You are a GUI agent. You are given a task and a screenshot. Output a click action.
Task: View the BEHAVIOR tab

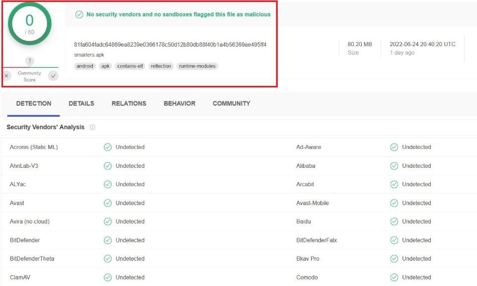179,104
